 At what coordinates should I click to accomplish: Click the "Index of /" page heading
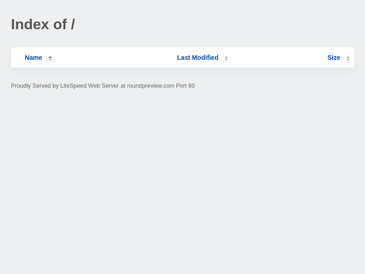click(x=43, y=24)
